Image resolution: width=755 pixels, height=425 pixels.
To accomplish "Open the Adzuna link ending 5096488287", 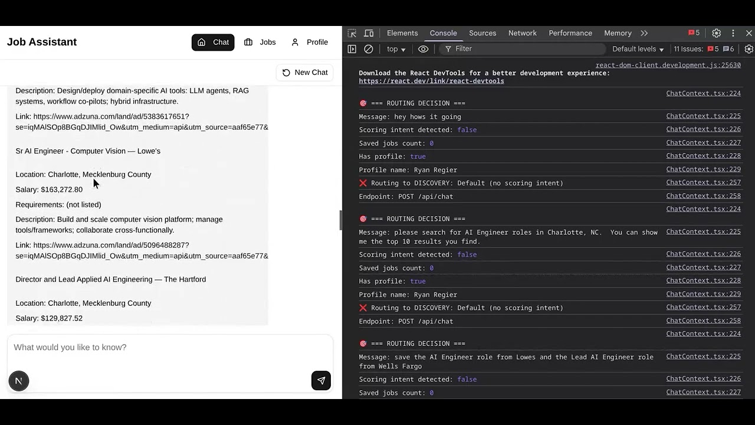I will point(142,250).
